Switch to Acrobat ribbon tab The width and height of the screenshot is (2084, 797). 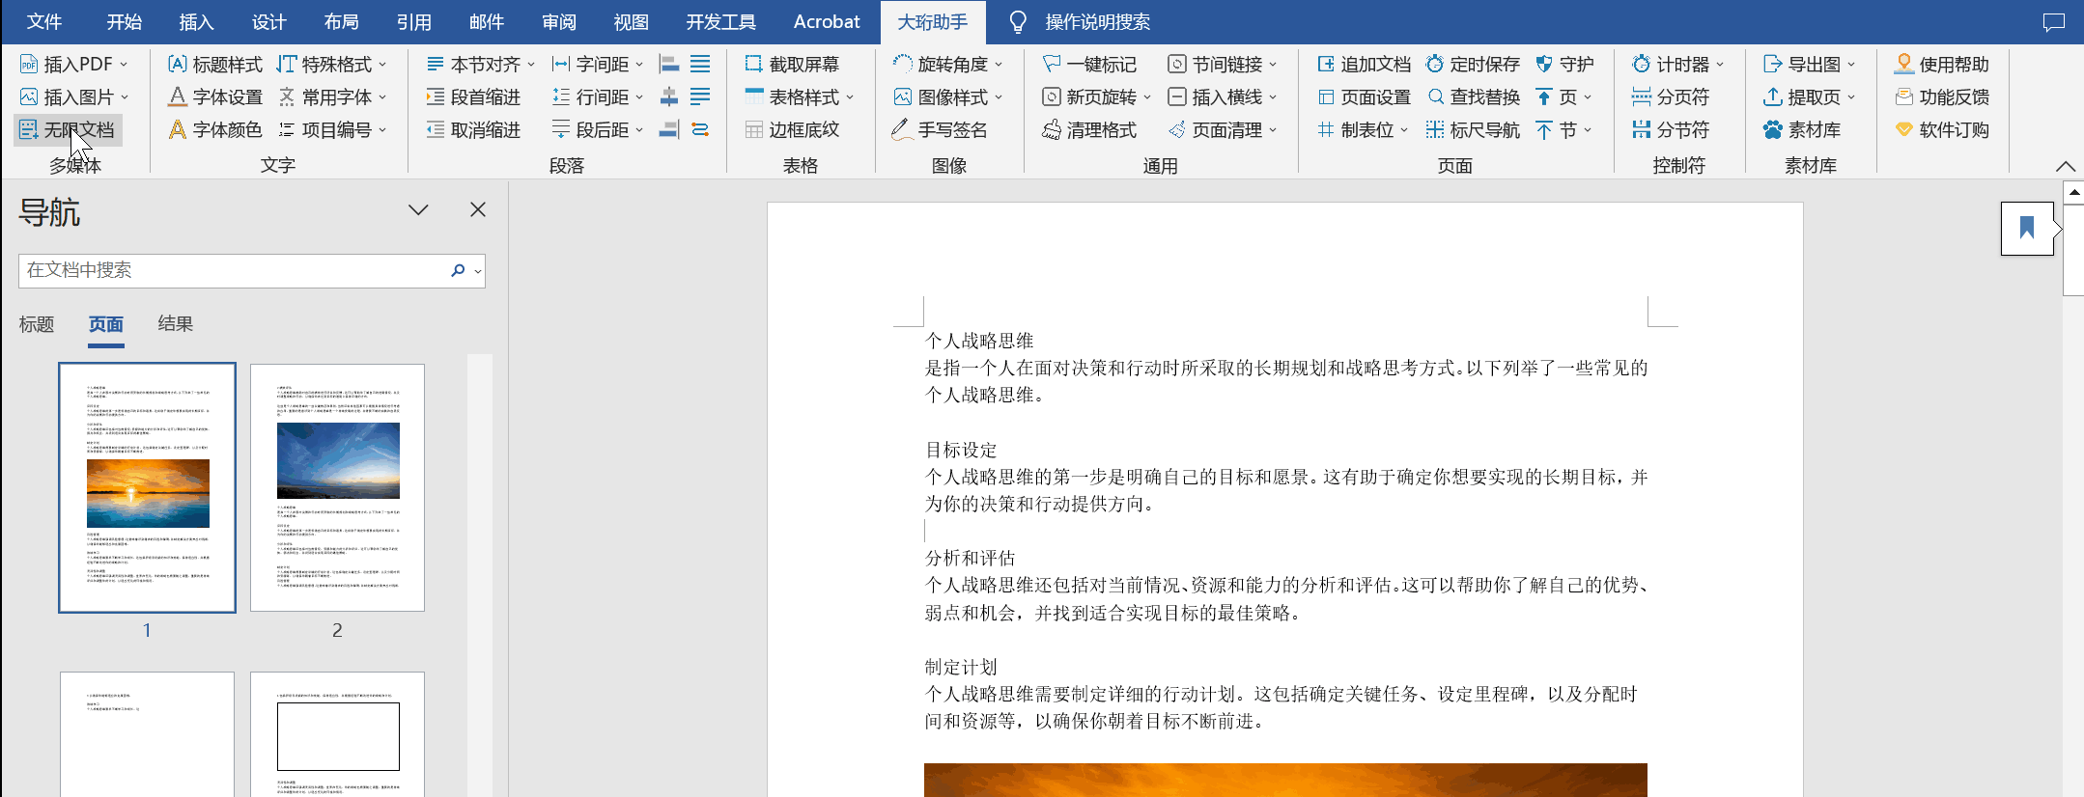click(827, 22)
